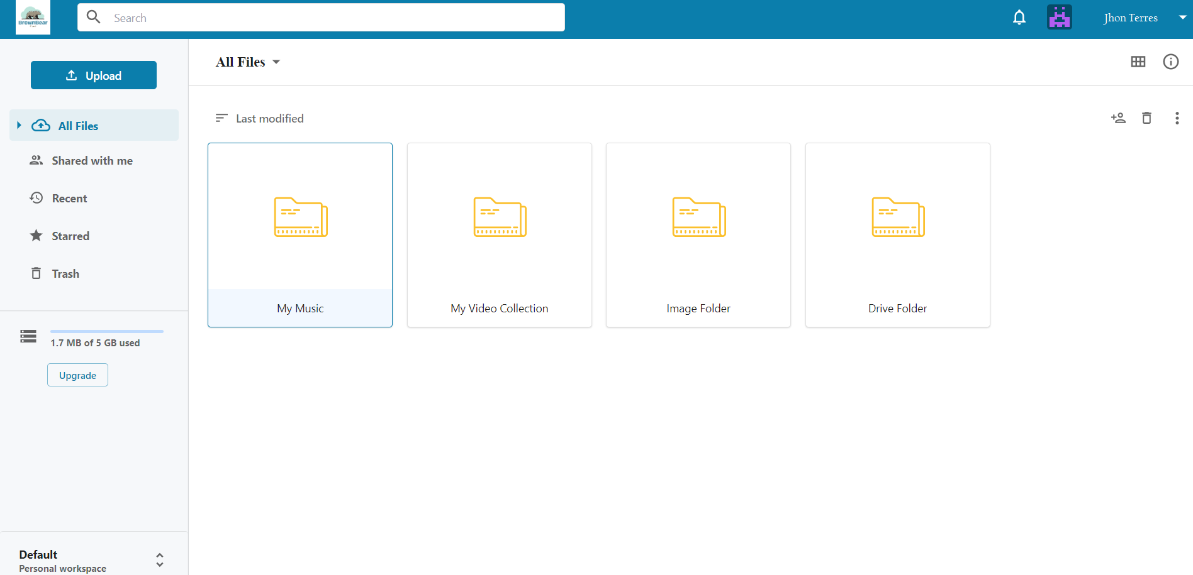Click the storage stack icon
Image resolution: width=1193 pixels, height=575 pixels.
[x=28, y=336]
